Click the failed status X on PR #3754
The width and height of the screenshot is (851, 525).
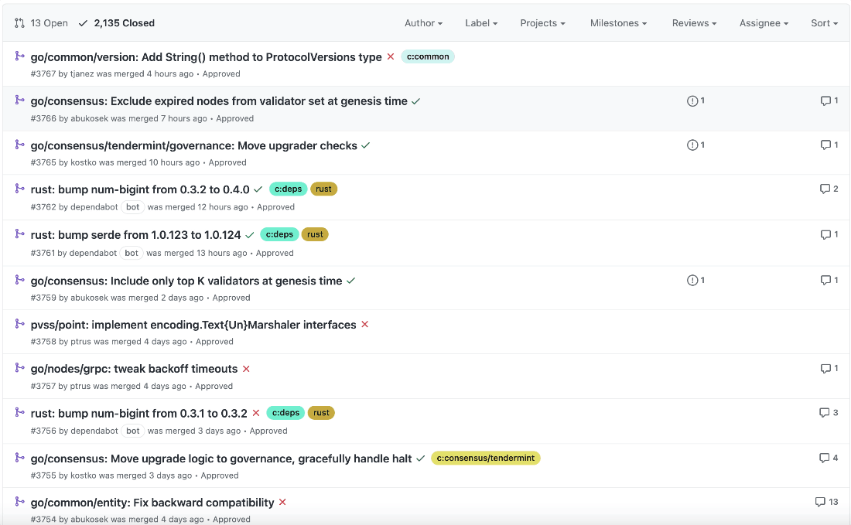pos(282,503)
